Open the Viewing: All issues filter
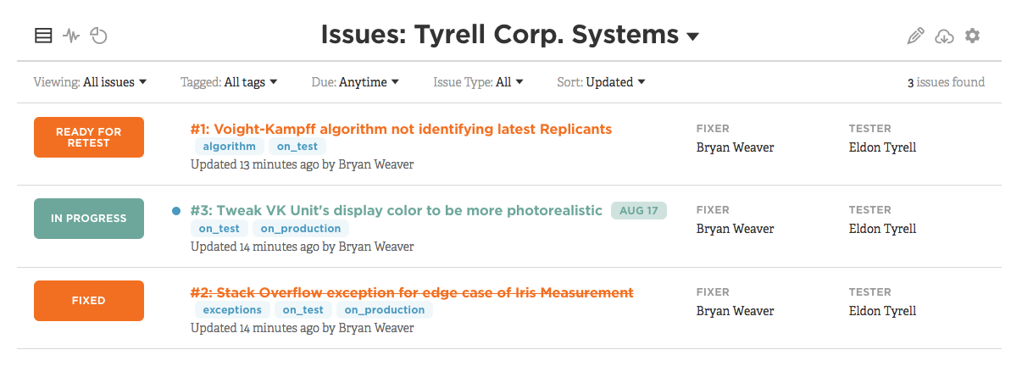 (91, 82)
